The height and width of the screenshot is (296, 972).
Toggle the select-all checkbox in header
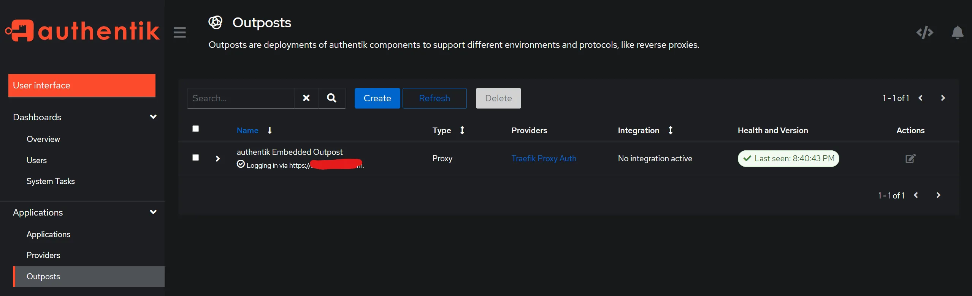click(196, 129)
